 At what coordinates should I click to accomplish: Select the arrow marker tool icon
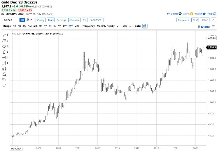click(x=4, y=52)
